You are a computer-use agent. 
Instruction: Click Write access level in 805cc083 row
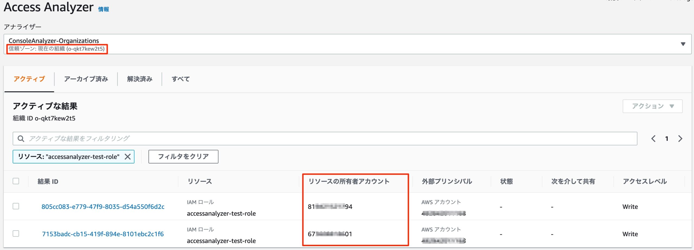coord(630,207)
